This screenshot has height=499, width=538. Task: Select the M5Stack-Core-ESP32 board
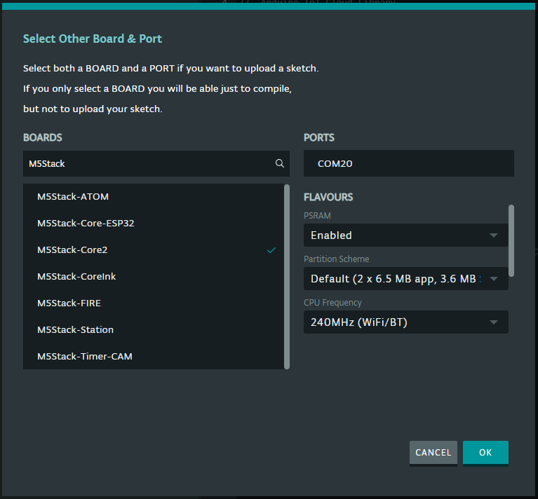click(x=154, y=224)
